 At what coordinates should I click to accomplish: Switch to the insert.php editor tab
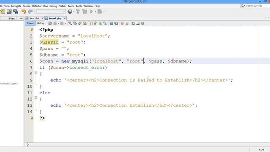(55, 18)
